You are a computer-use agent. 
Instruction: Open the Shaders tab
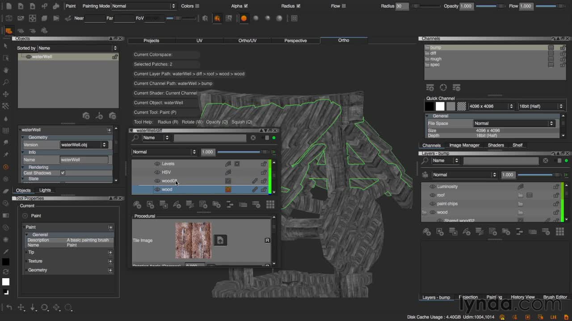496,145
